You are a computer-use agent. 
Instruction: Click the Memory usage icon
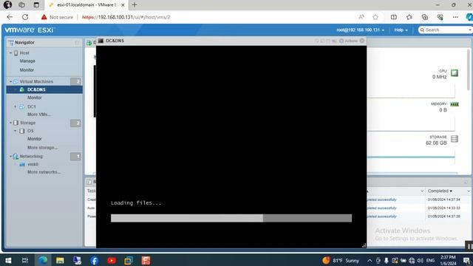click(455, 104)
